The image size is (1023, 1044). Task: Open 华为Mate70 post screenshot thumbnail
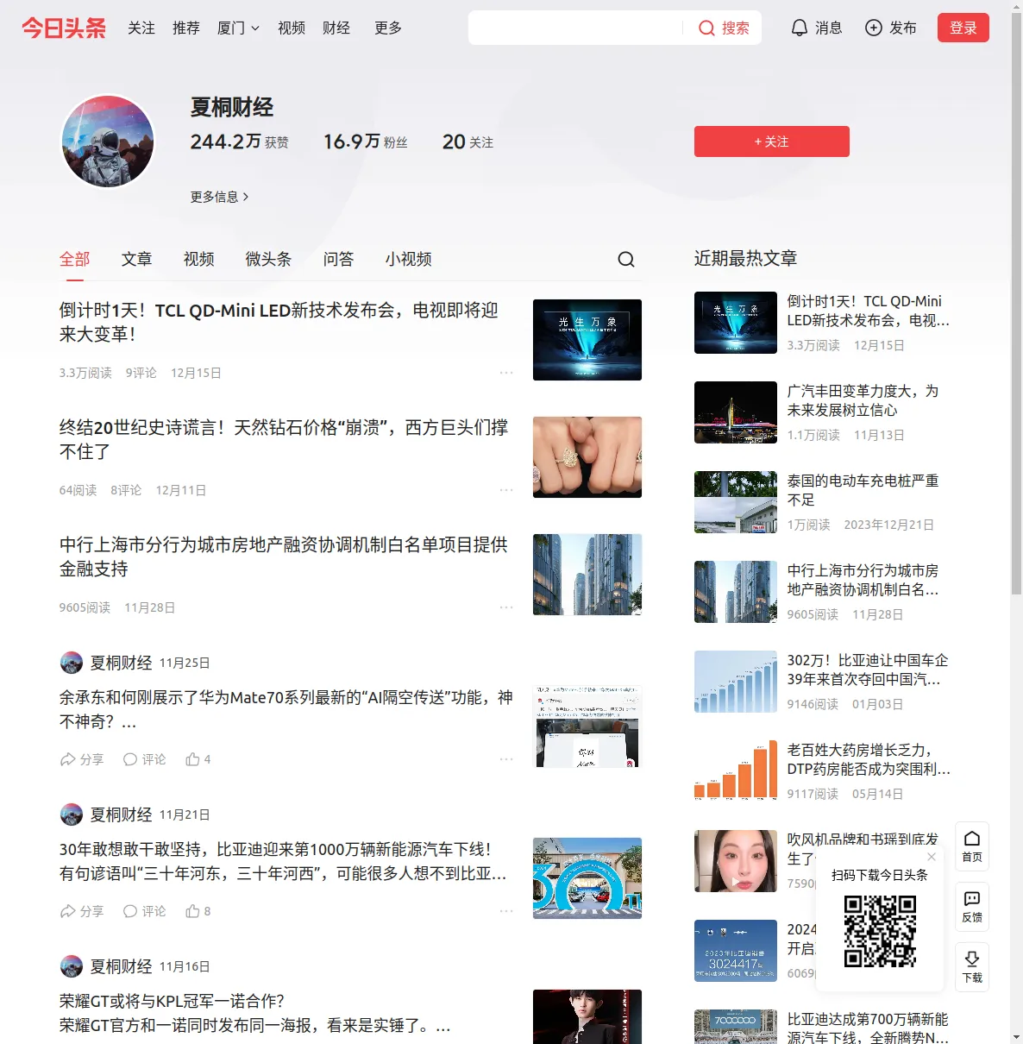click(587, 726)
